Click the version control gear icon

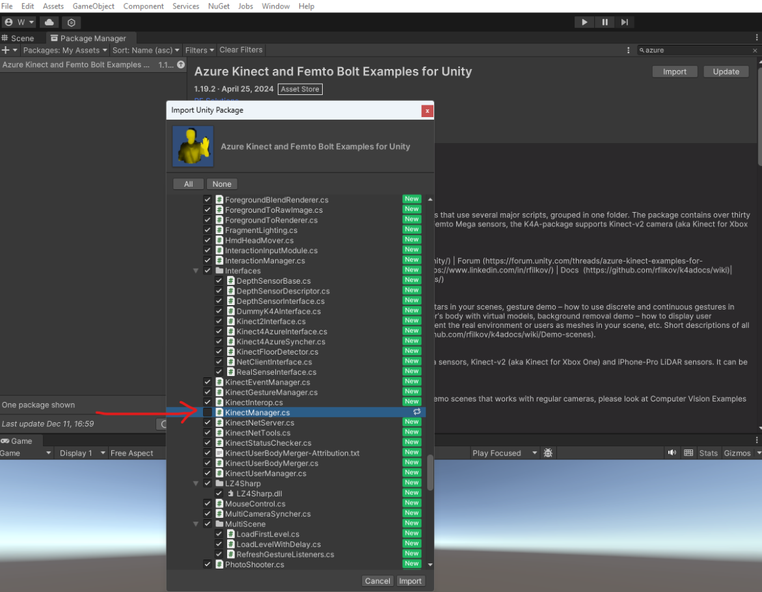(72, 22)
